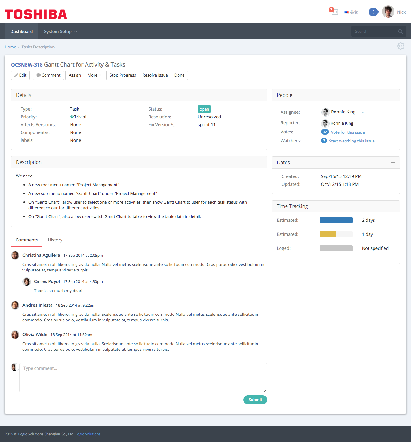411x442 pixels.
Task: Click Christina Aguilera's comment avatar
Action: point(15,255)
